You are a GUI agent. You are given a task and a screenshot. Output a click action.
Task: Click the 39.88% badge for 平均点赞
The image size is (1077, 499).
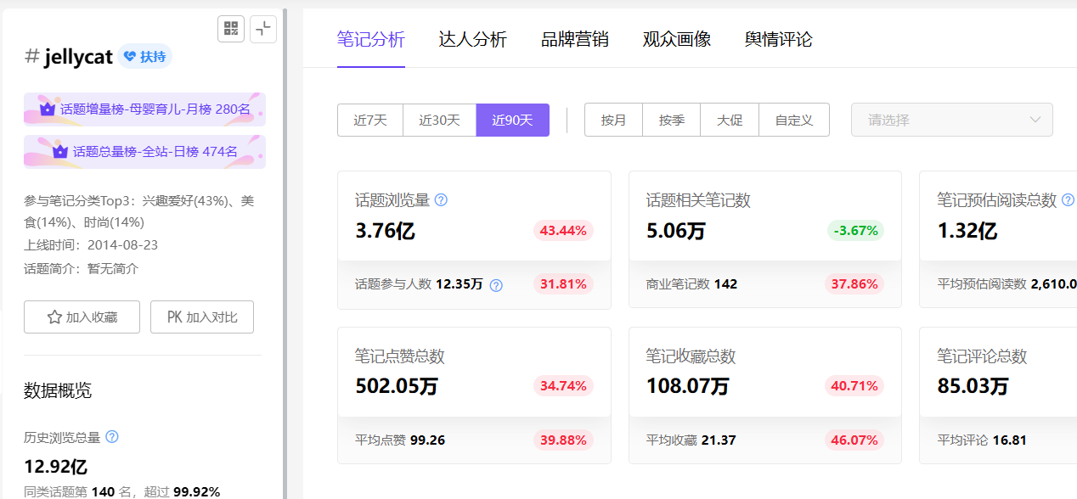pyautogui.click(x=564, y=440)
